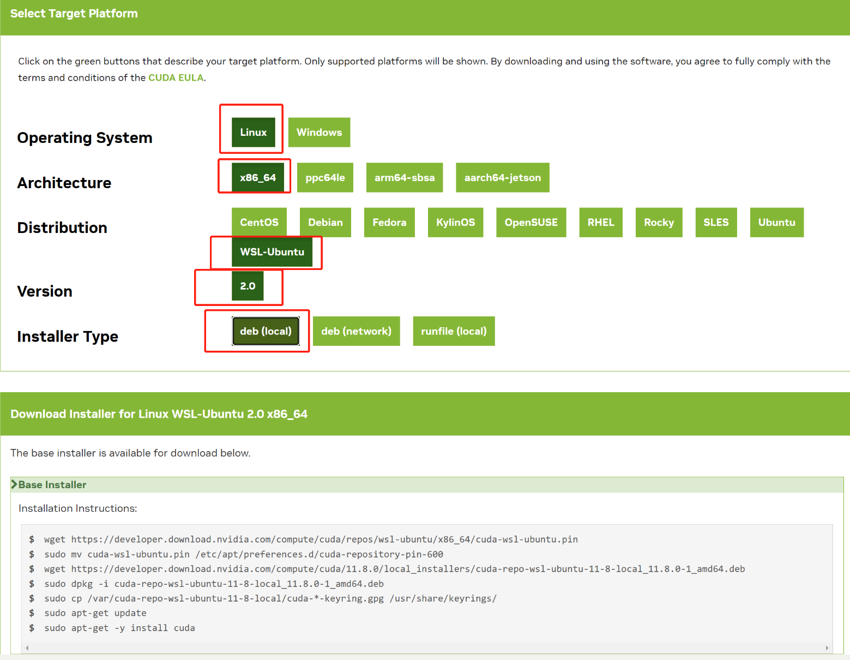Pick runfile (local) installer type

pyautogui.click(x=454, y=331)
